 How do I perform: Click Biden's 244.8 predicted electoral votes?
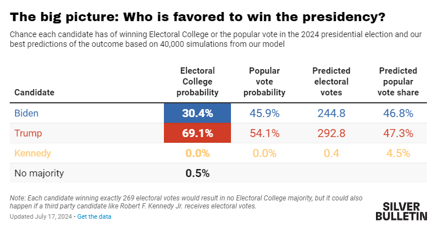click(x=331, y=113)
